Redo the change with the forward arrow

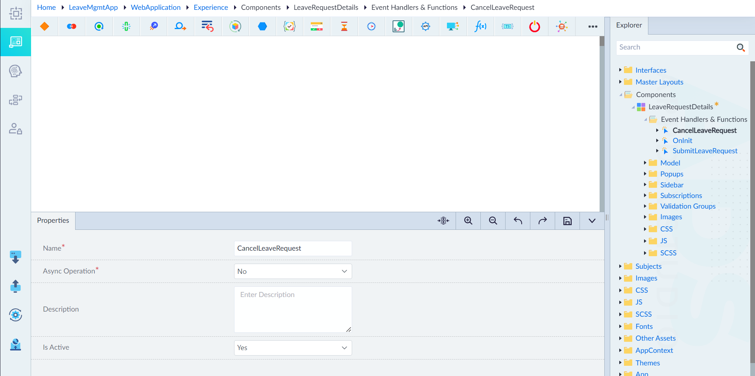pyautogui.click(x=543, y=221)
